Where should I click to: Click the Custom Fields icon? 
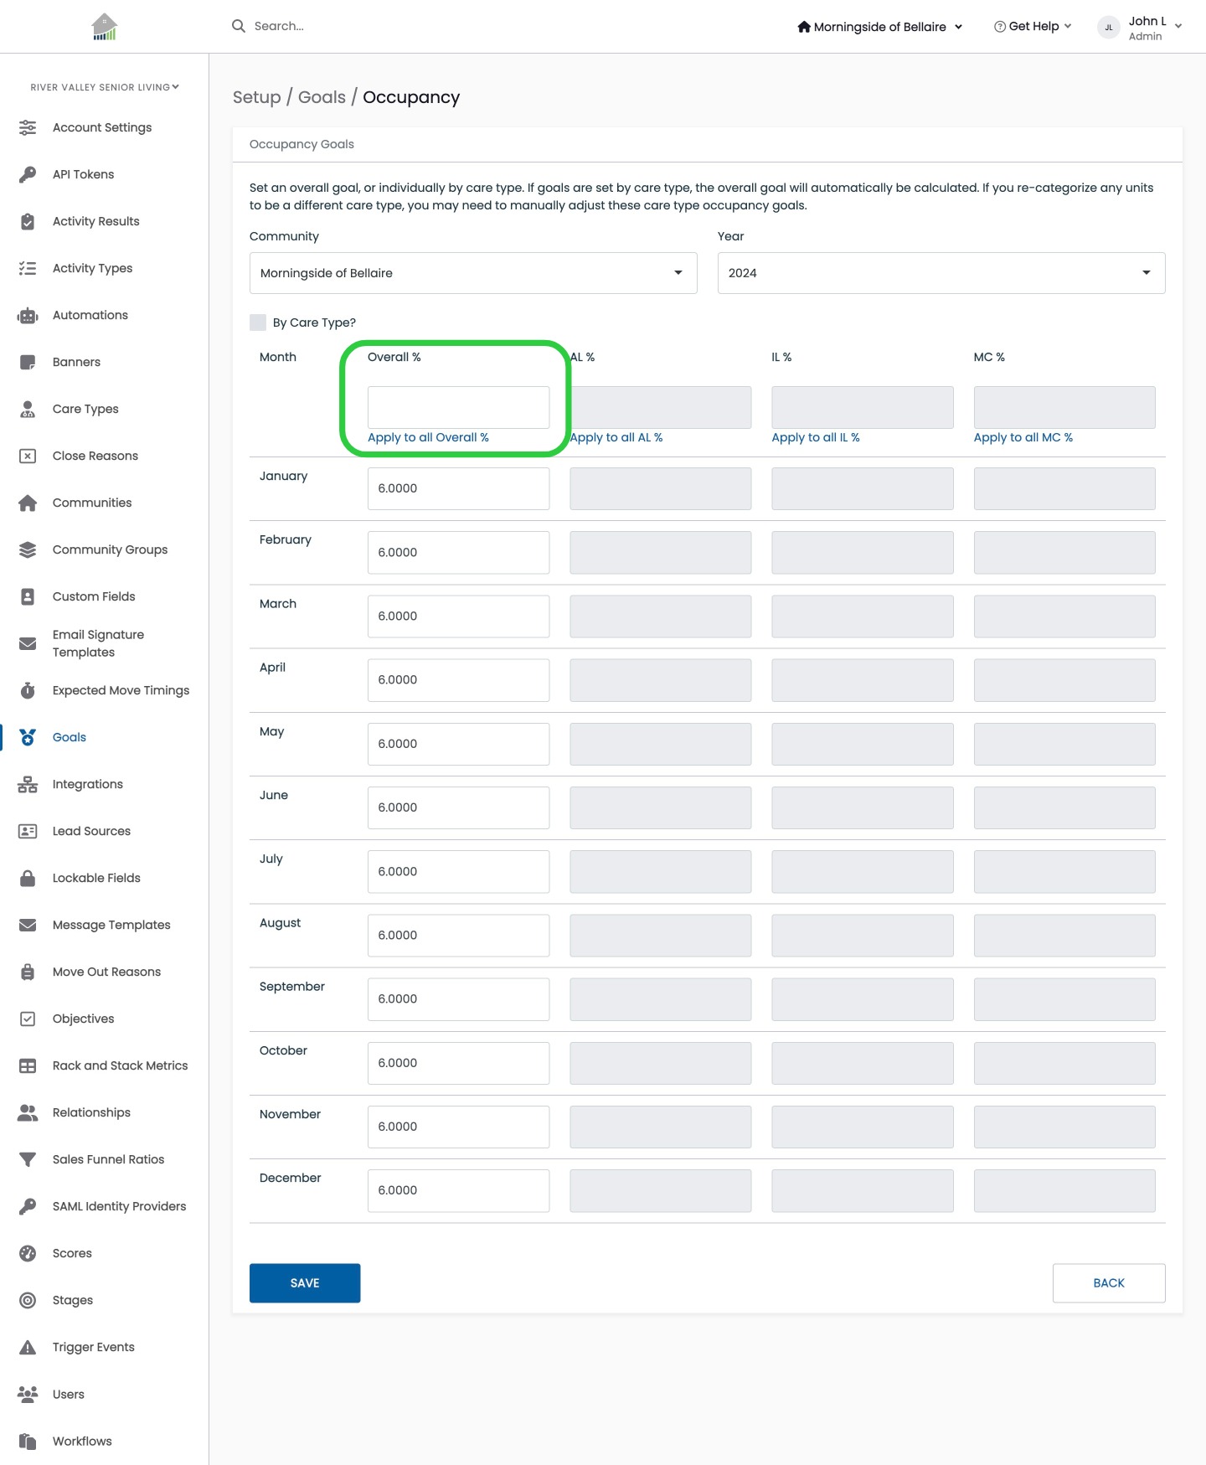[x=28, y=596]
